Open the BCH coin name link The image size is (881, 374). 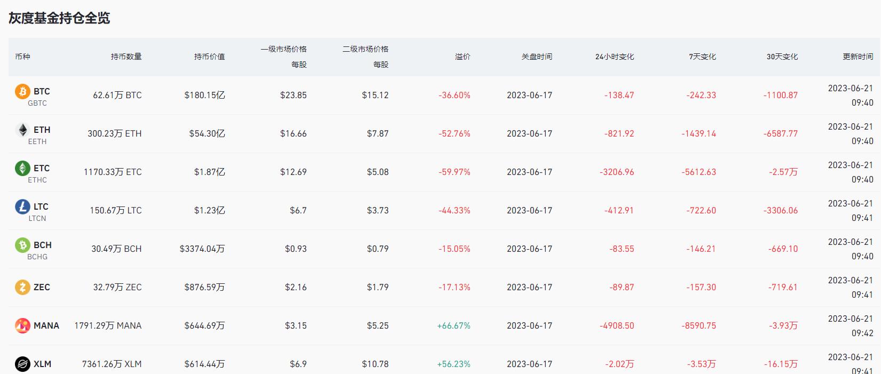pos(43,245)
